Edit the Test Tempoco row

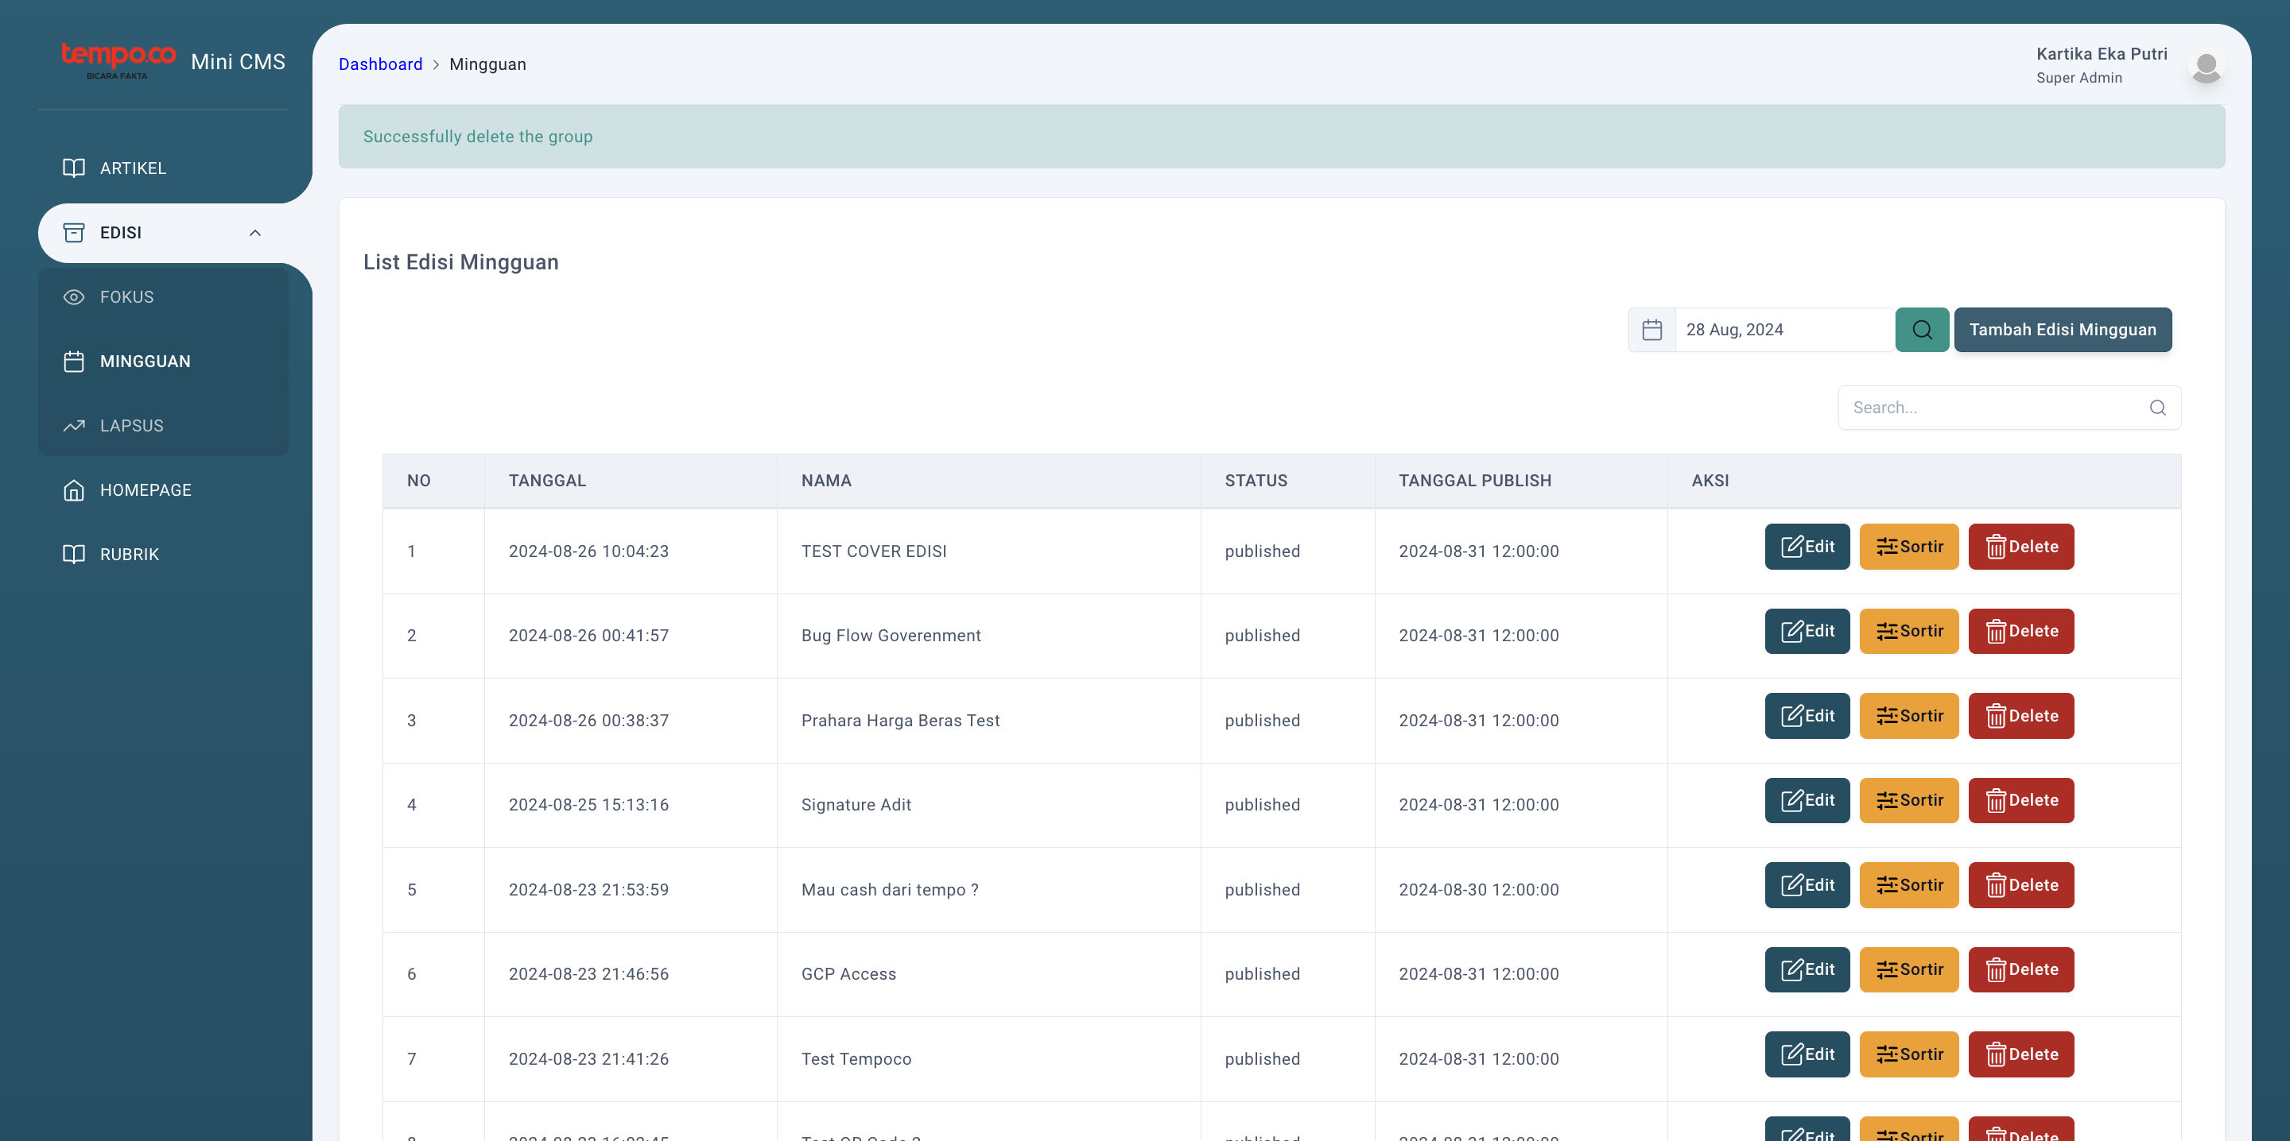[x=1807, y=1055]
